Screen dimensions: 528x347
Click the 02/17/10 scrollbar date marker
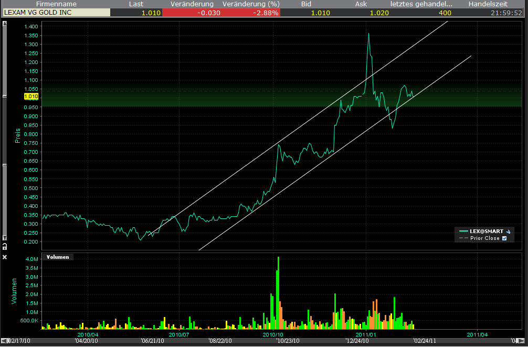tap(19, 341)
